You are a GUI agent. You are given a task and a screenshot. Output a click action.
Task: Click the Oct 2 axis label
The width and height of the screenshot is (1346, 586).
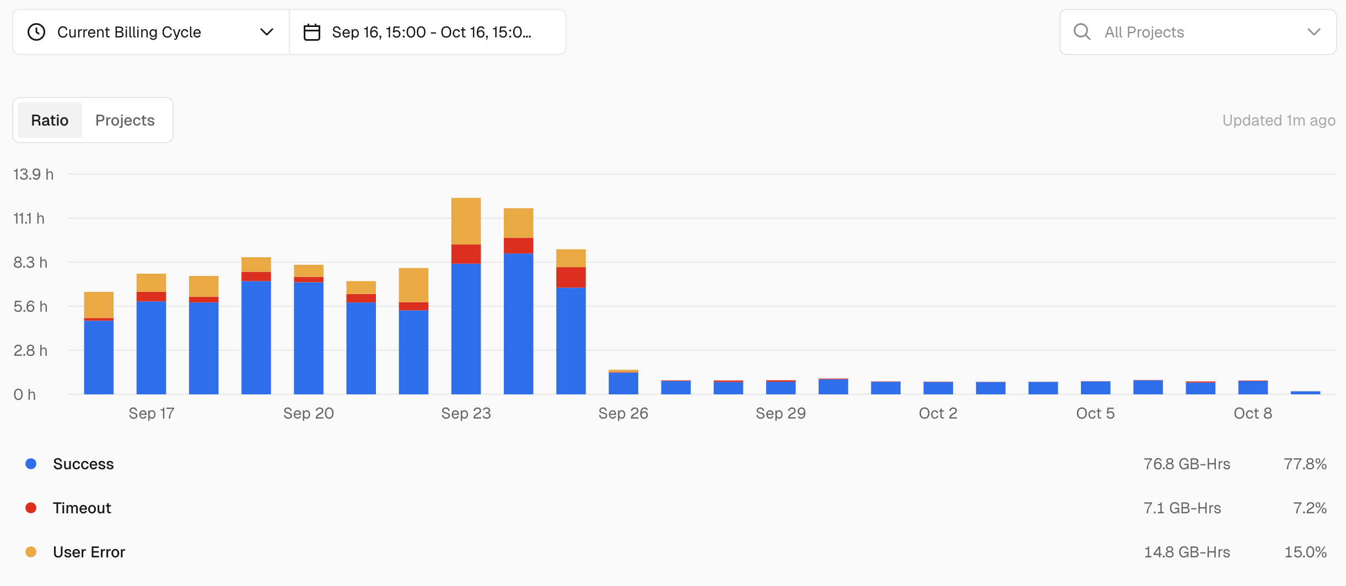coord(938,413)
